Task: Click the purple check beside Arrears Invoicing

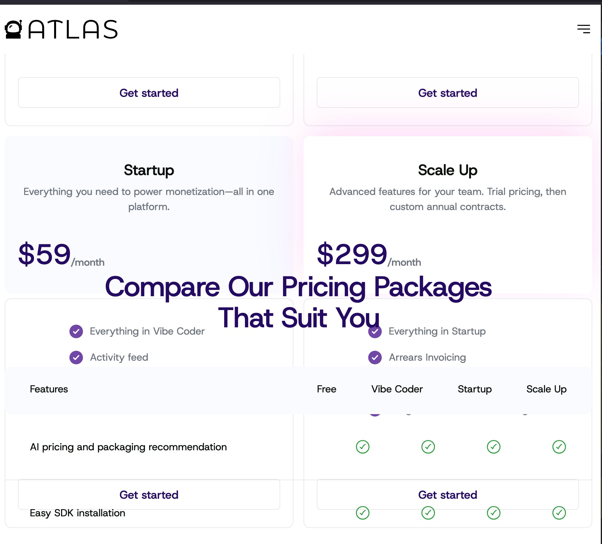Action: (375, 358)
